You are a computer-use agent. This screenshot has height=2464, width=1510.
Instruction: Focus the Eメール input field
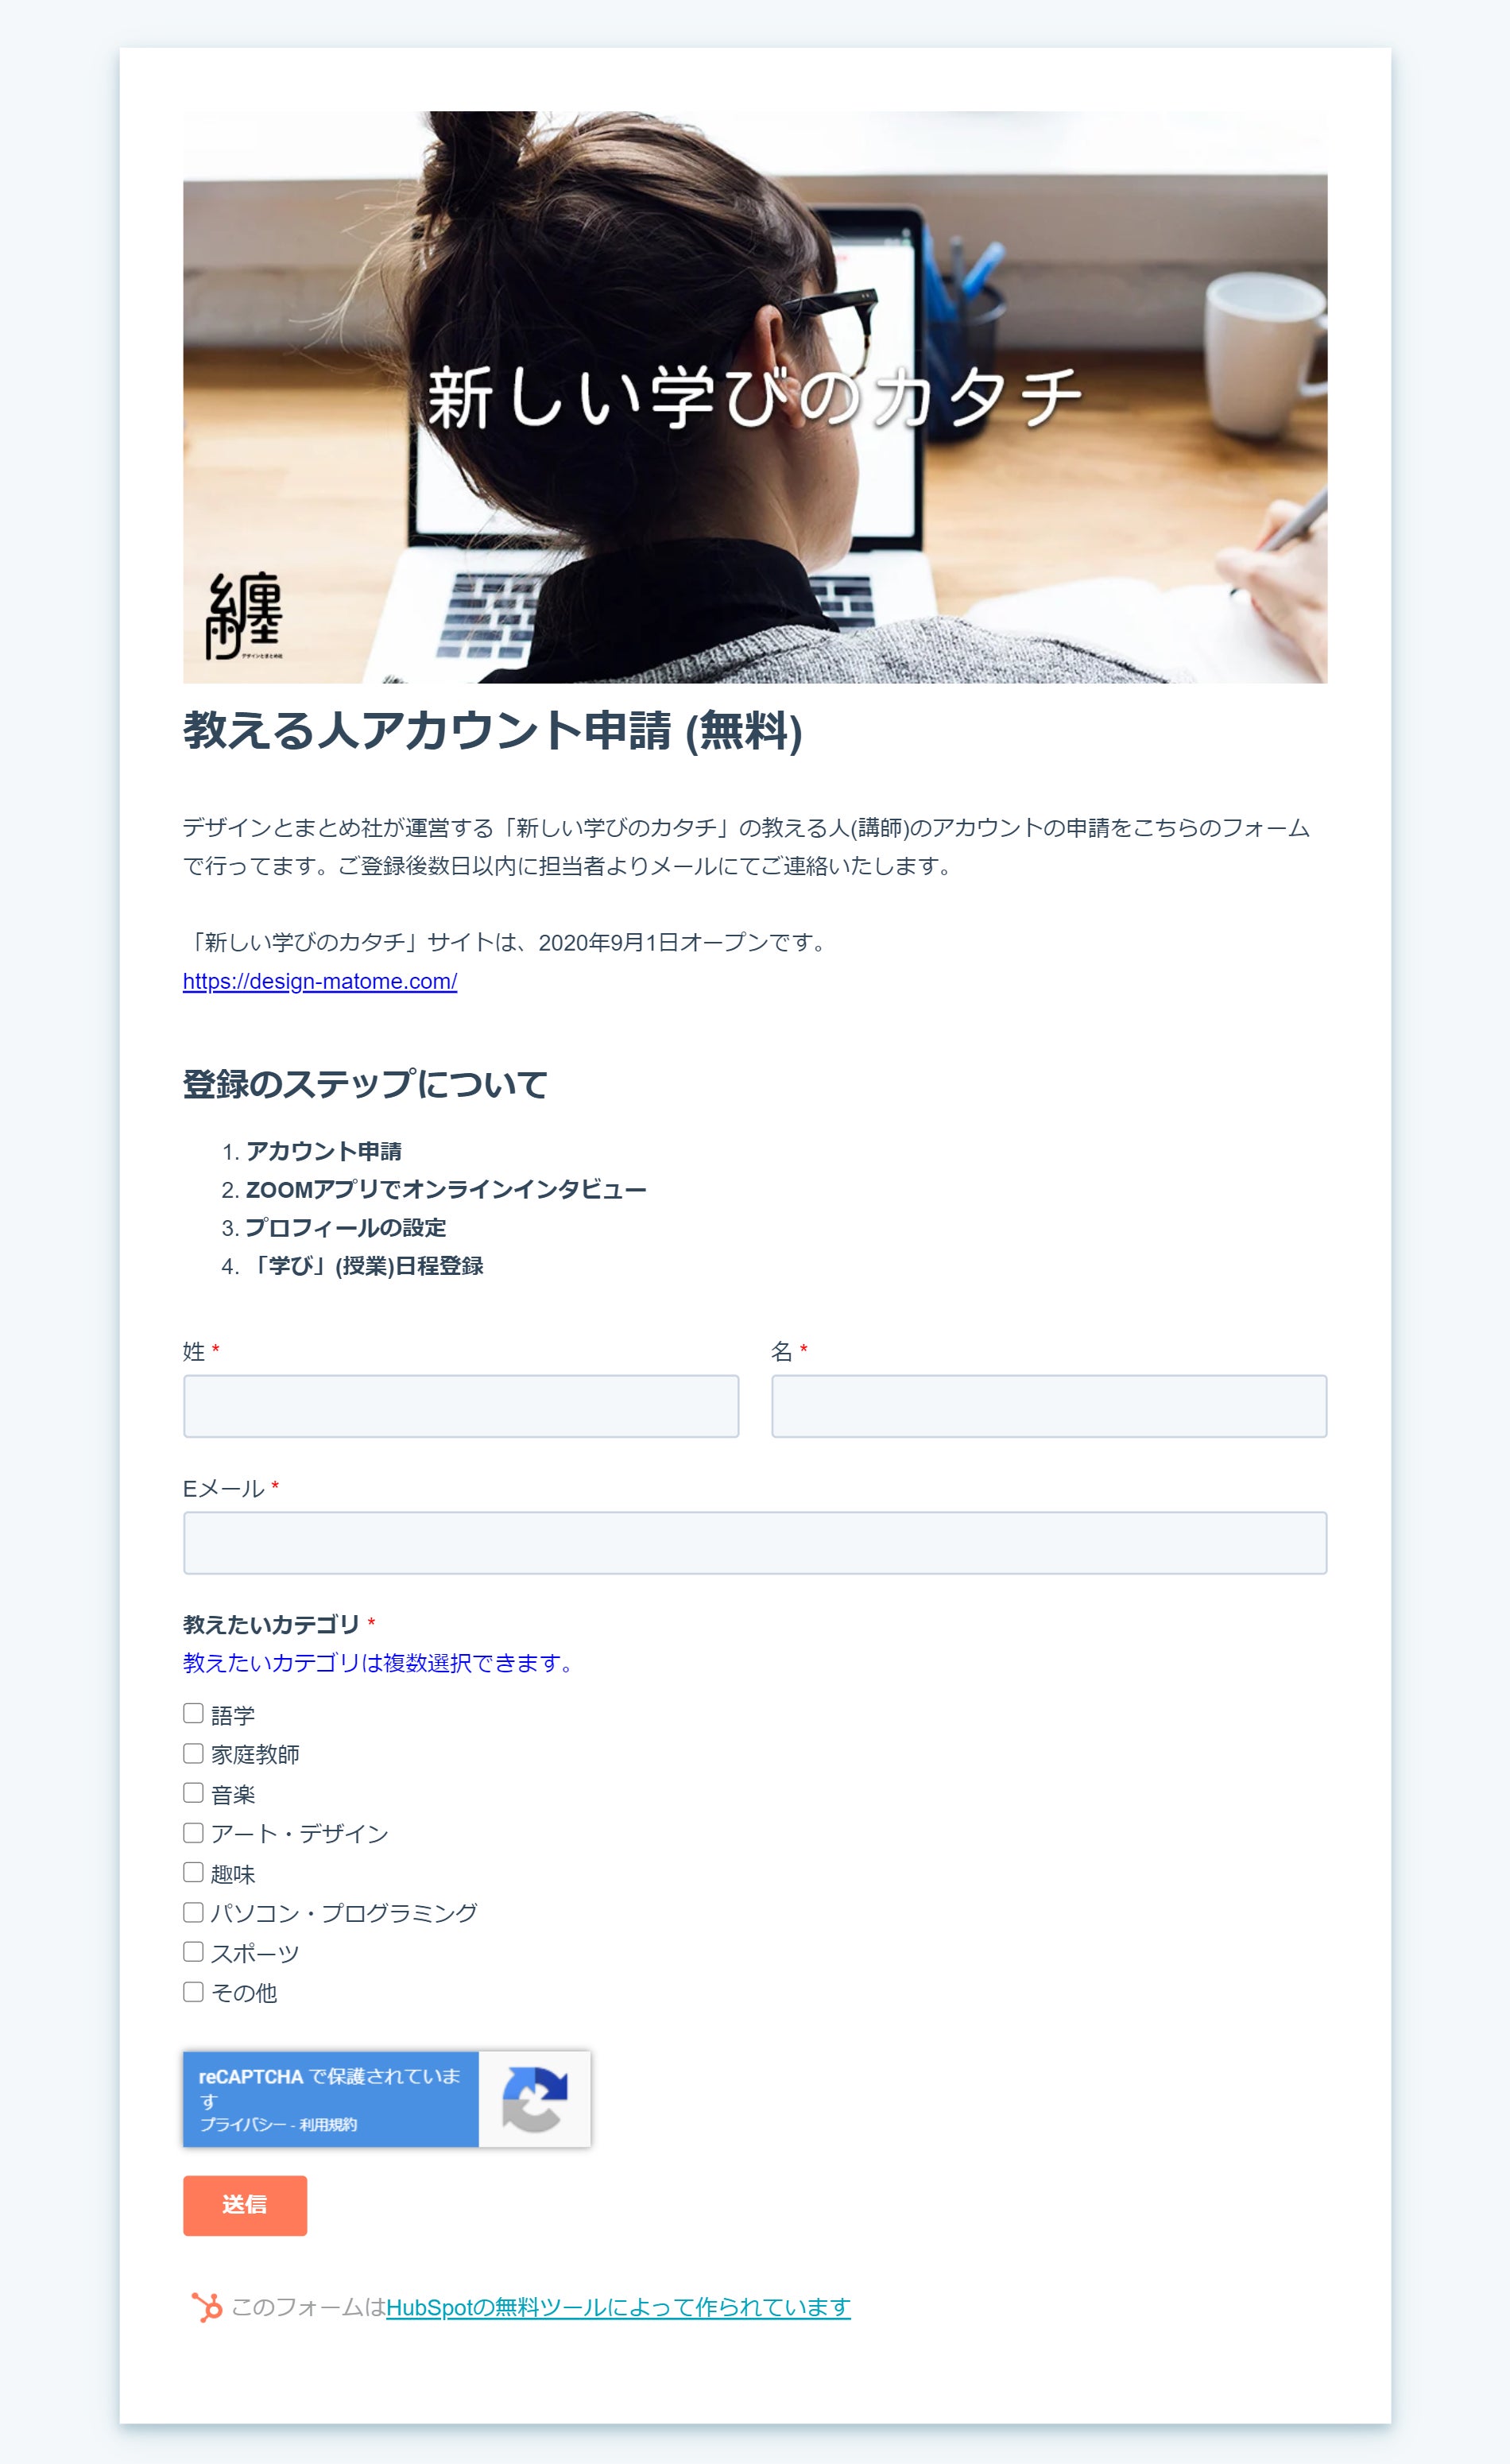tap(755, 1543)
